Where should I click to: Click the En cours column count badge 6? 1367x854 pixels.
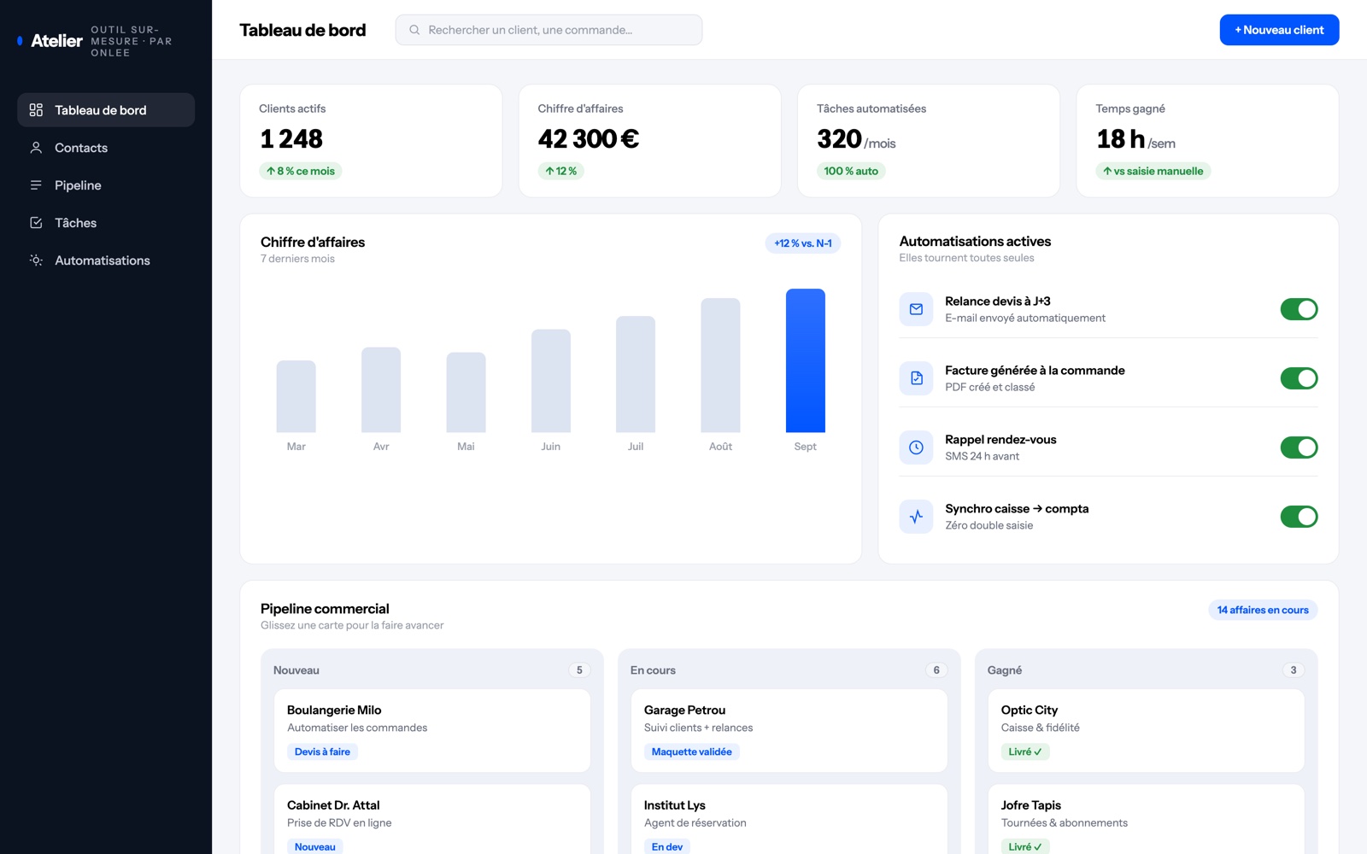pos(936,670)
